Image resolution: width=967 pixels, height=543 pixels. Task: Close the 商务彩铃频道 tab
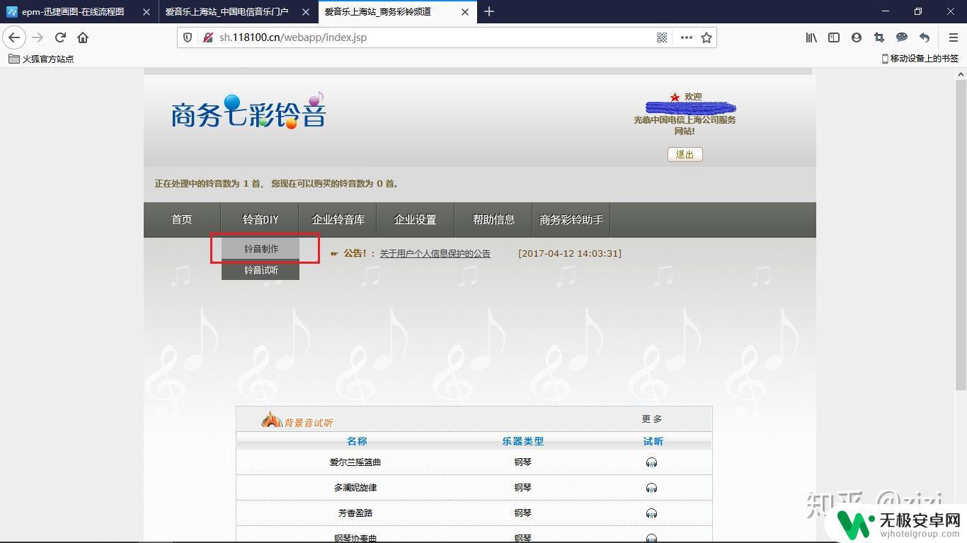click(x=465, y=12)
